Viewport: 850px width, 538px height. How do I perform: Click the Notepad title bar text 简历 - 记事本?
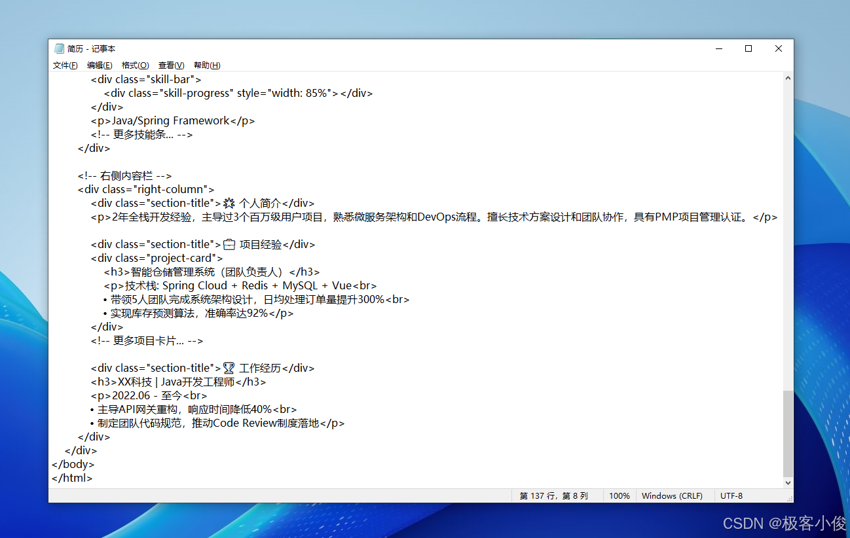pos(91,48)
